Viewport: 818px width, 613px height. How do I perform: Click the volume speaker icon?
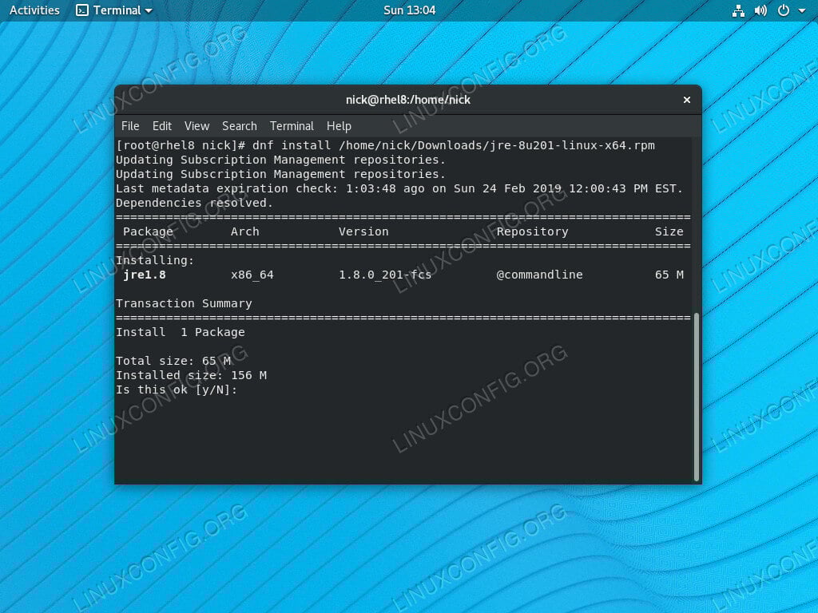coord(760,10)
